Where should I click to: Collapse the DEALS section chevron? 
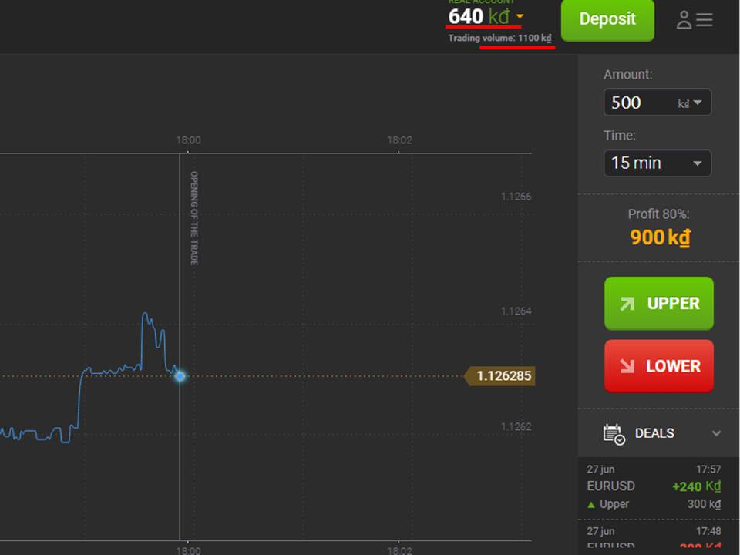pos(716,433)
